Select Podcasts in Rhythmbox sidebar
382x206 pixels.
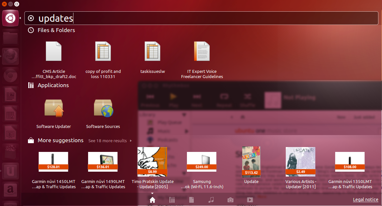162,140
